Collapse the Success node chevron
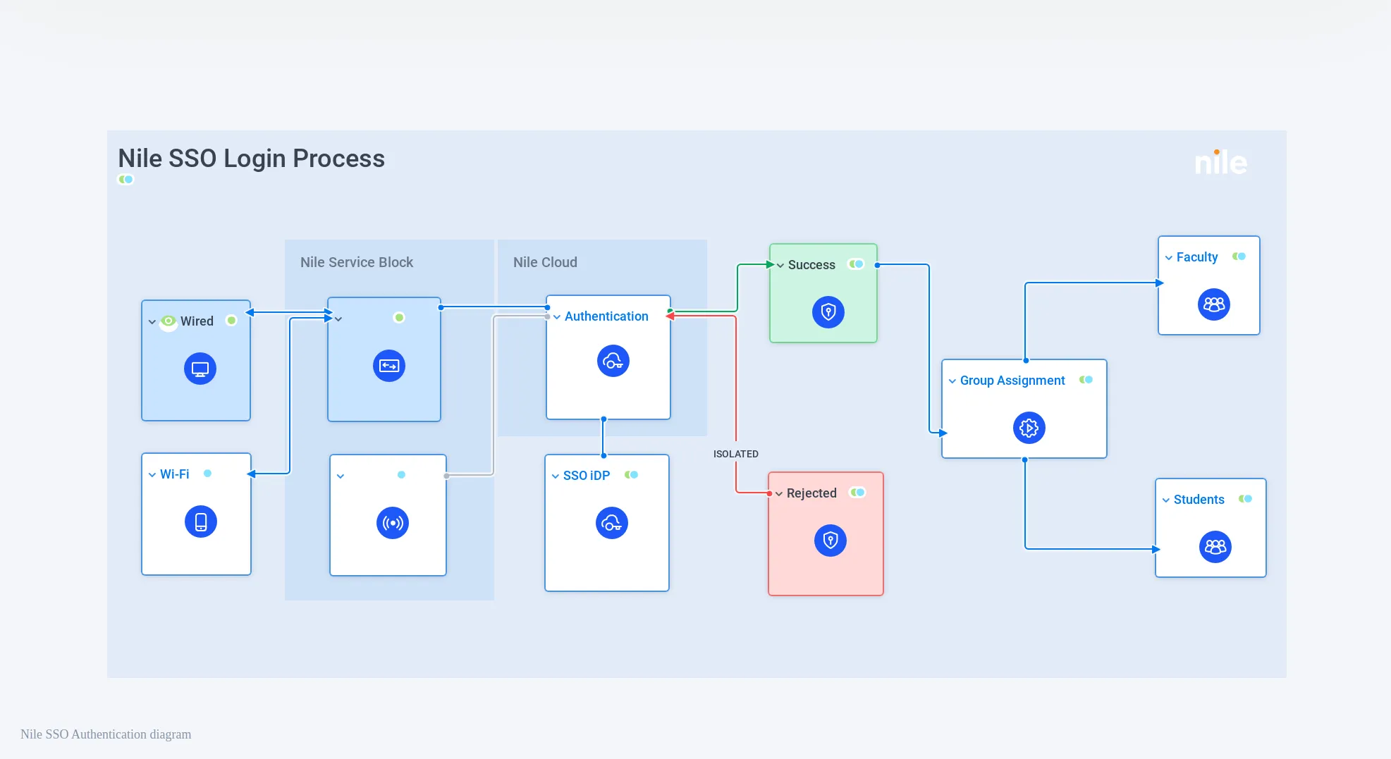Image resolution: width=1391 pixels, height=759 pixels. click(780, 266)
